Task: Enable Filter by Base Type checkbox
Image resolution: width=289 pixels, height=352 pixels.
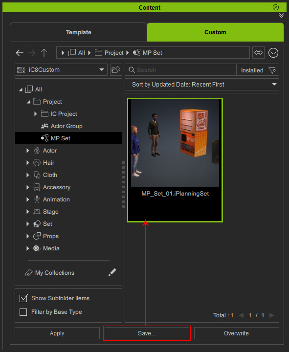Action: tap(23, 312)
